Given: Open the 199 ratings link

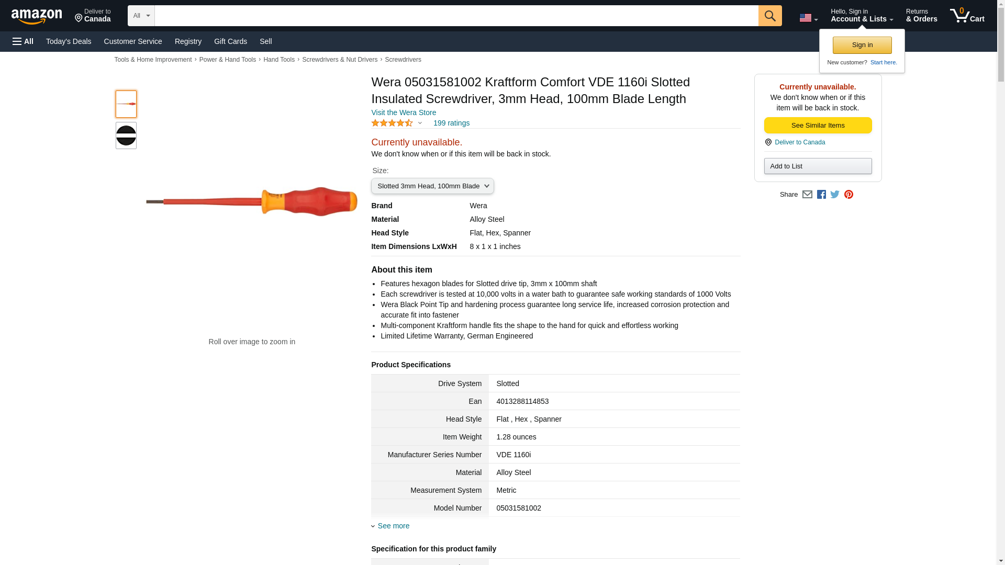Looking at the screenshot, I should click(x=451, y=123).
